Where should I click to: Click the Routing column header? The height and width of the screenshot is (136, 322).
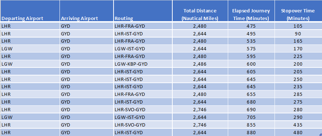click(143, 11)
